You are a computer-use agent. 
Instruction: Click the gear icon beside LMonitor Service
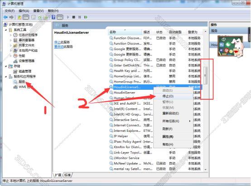[x=111, y=158]
